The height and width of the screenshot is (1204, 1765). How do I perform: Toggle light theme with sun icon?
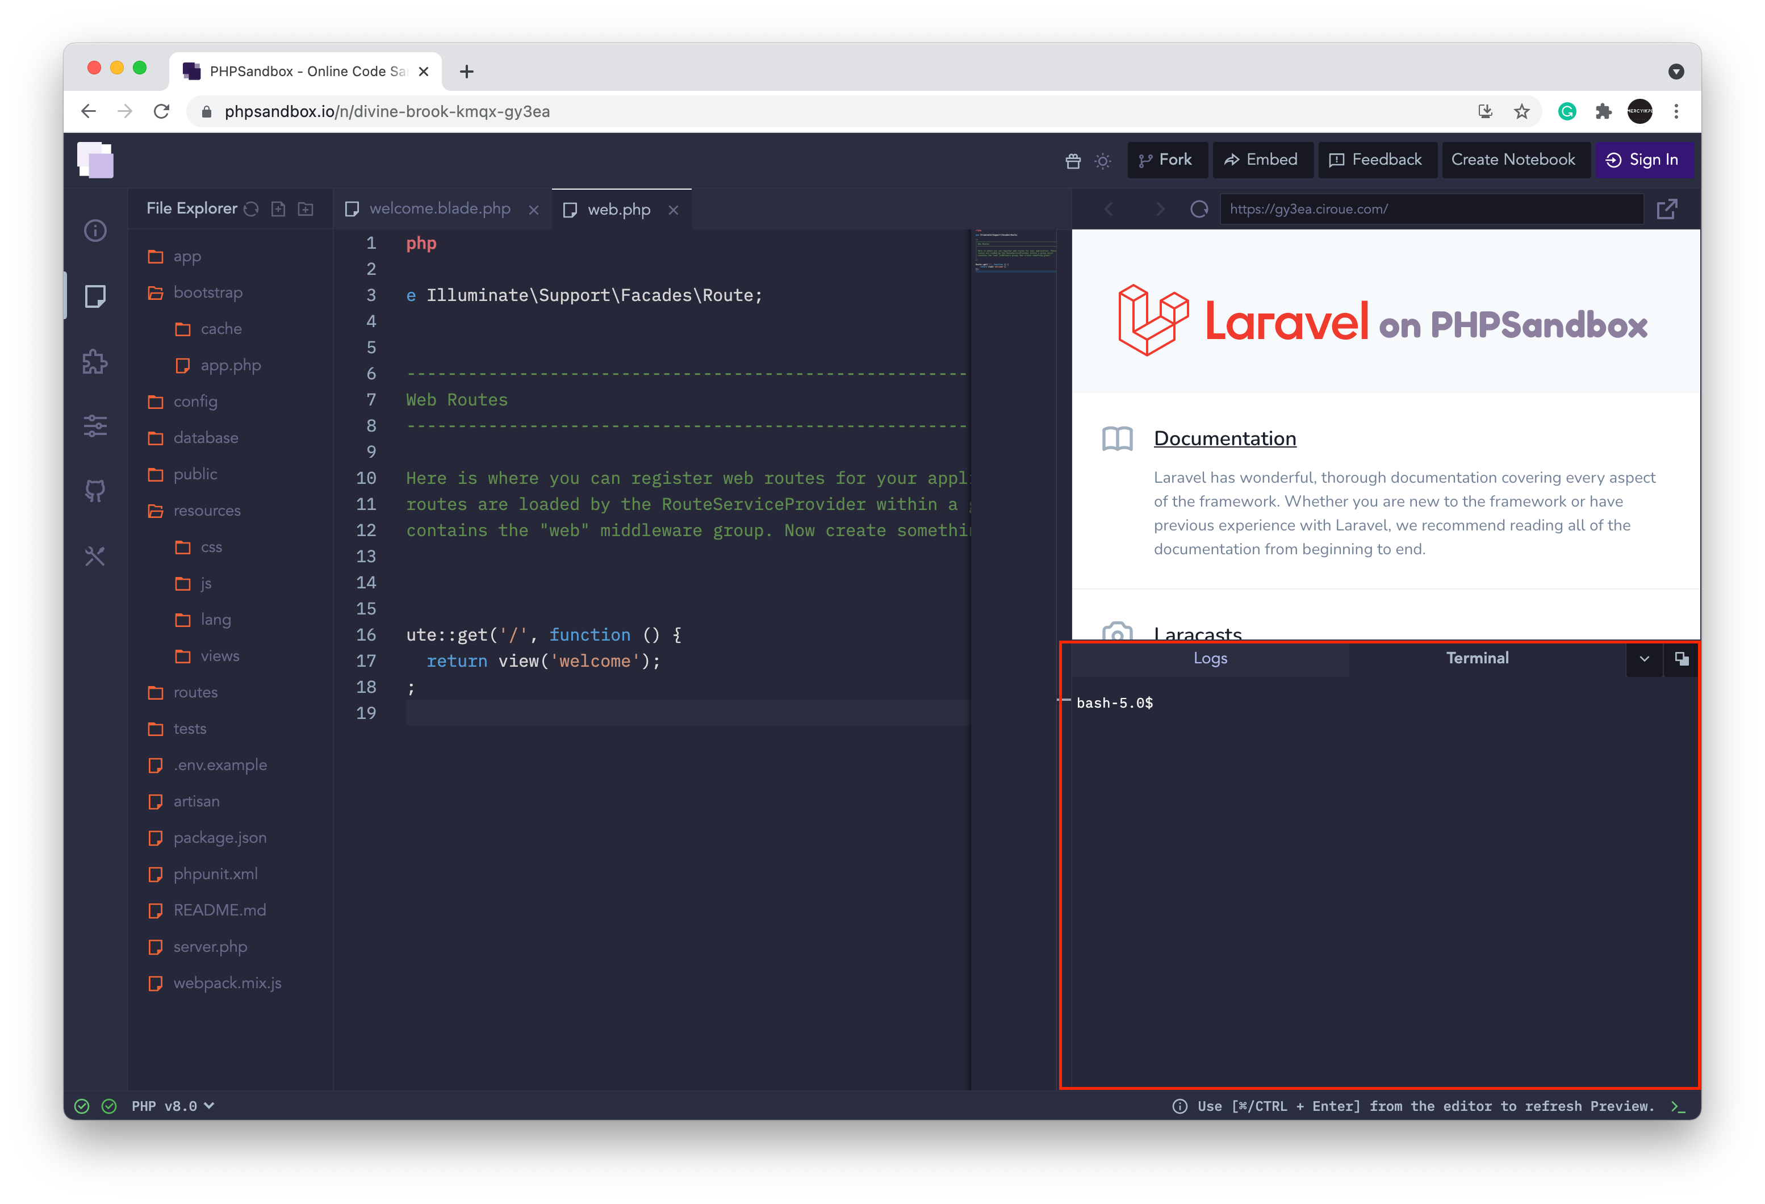pos(1103,160)
